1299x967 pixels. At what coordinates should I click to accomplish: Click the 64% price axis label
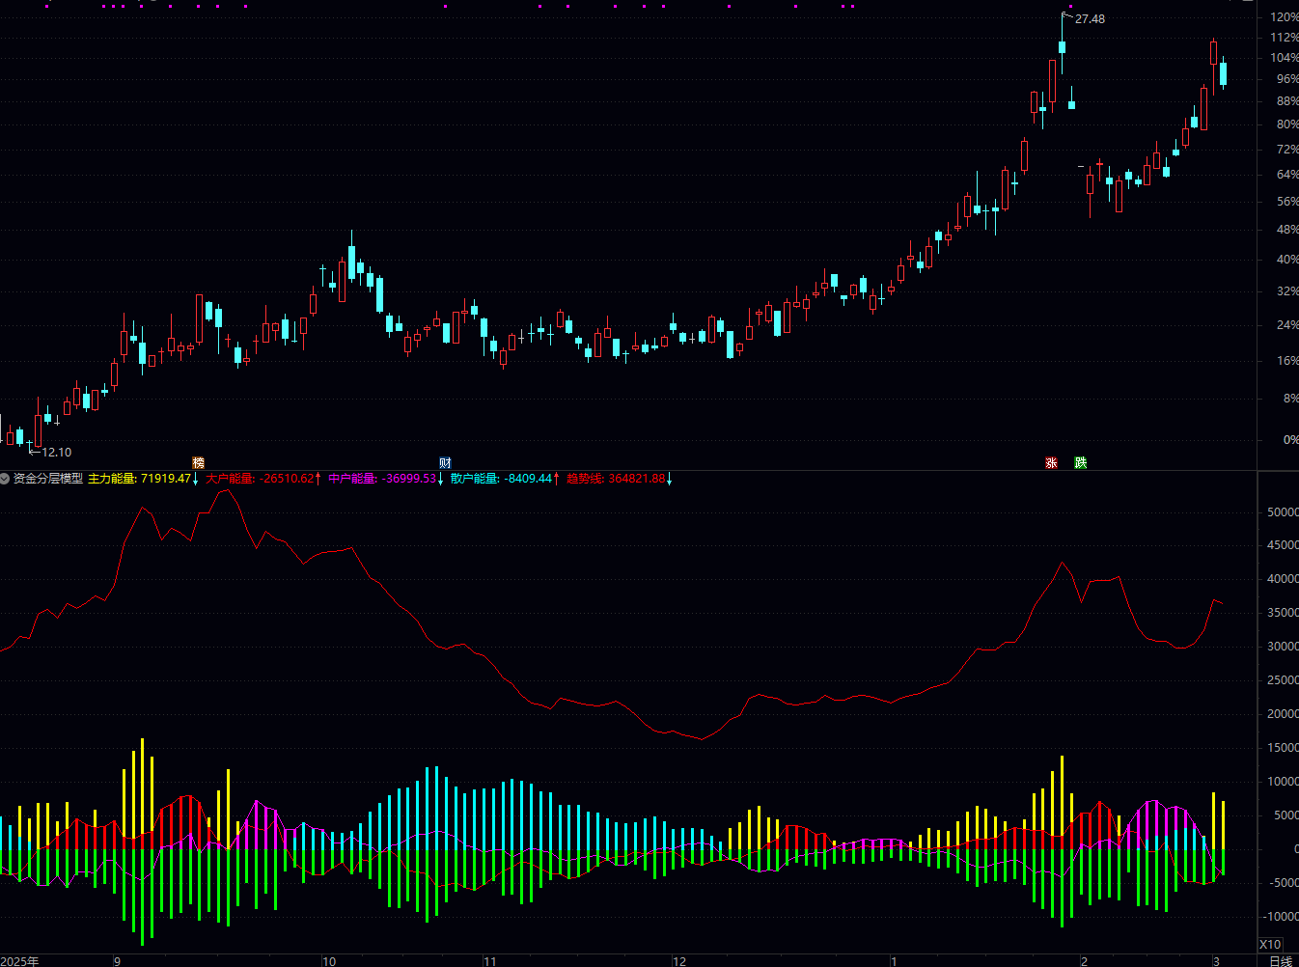click(x=1287, y=175)
